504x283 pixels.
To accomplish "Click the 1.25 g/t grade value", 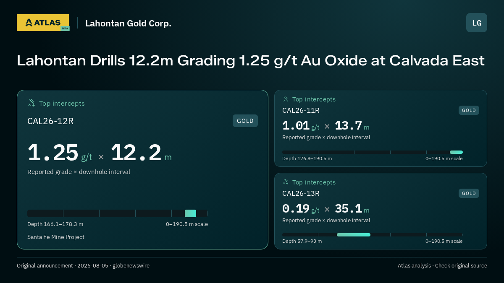I will [x=60, y=153].
